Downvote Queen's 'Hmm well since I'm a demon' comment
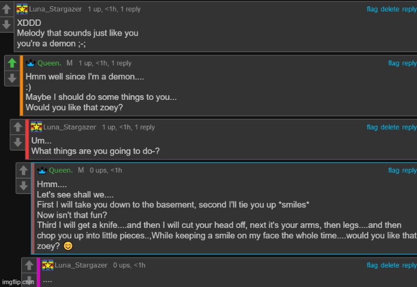This screenshot has height=287, width=417. [12, 78]
